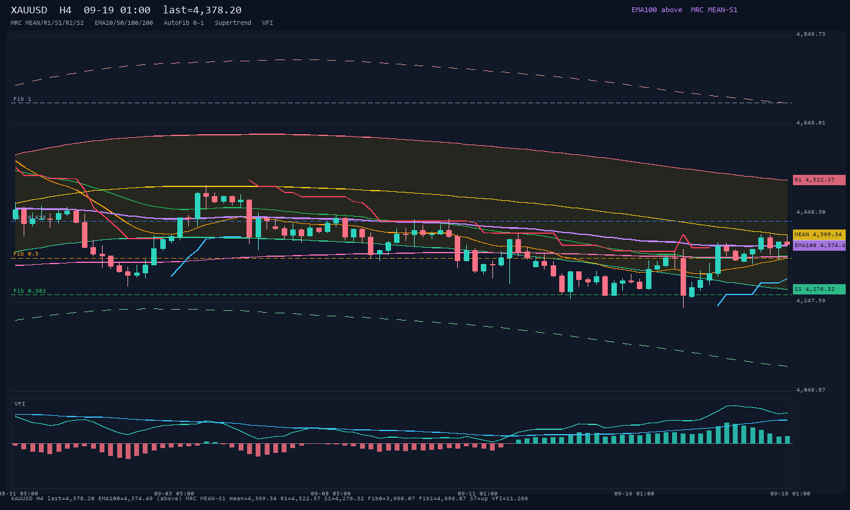The width and height of the screenshot is (850, 510).
Task: Click the 09-11 01:00 time axis label
Action: 478,494
